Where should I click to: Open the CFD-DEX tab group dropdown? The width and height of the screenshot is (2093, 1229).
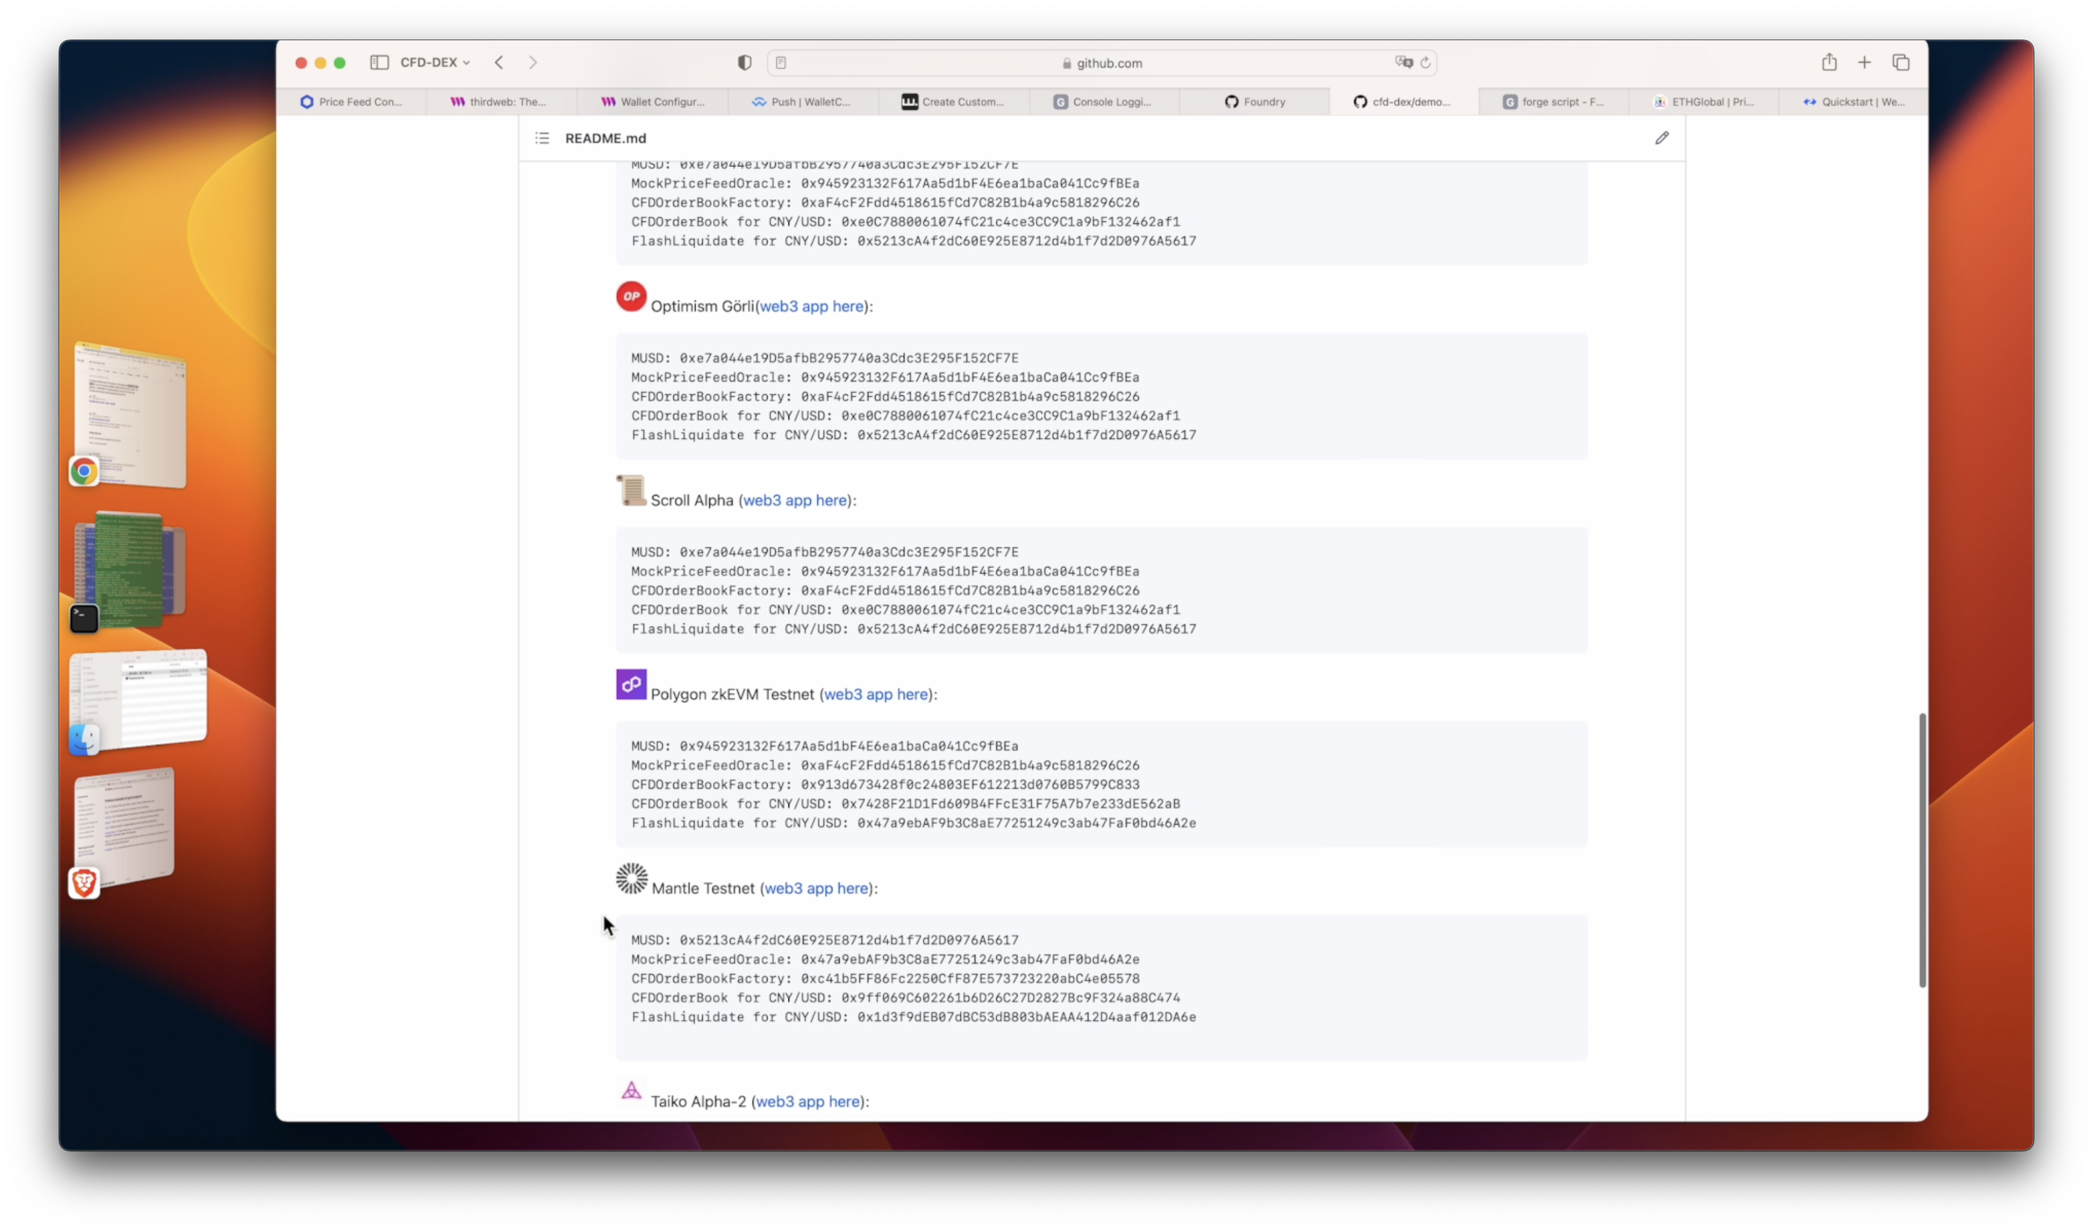(x=435, y=62)
